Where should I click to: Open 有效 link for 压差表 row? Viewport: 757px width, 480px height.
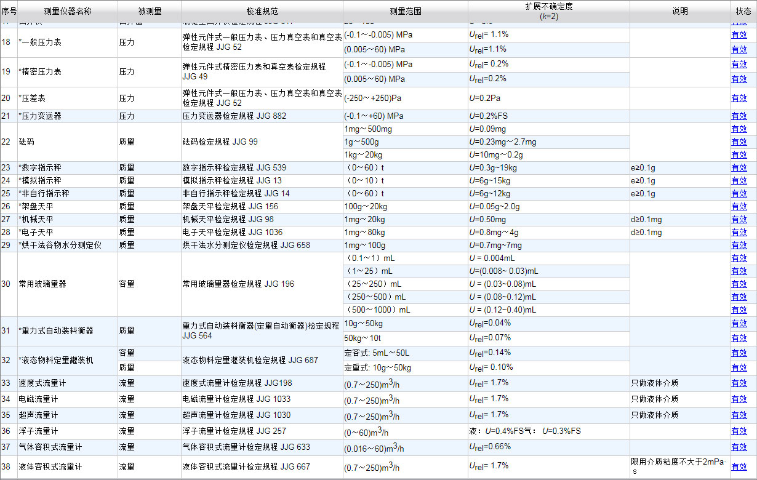pyautogui.click(x=739, y=98)
